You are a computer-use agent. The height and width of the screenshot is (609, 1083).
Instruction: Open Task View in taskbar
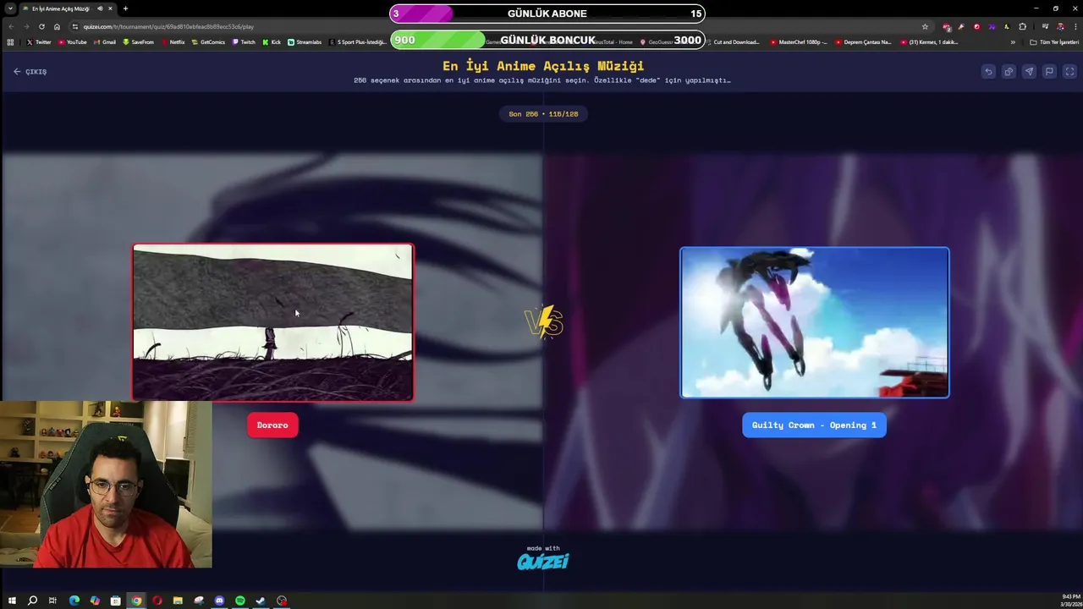[x=52, y=601]
